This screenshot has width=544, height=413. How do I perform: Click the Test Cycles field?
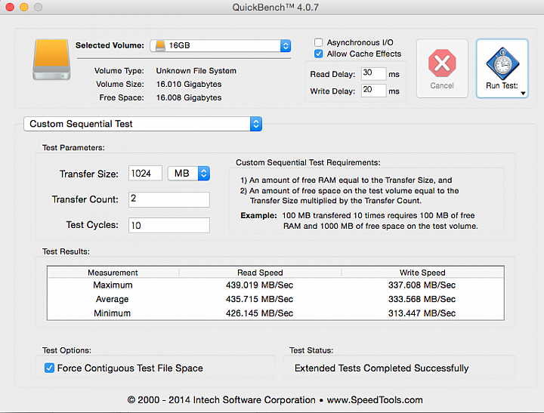[x=169, y=226]
